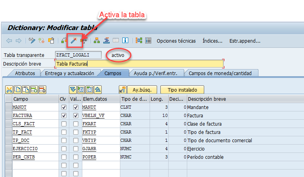
Task: Click the Campo column header
Action: (x=36, y=99)
